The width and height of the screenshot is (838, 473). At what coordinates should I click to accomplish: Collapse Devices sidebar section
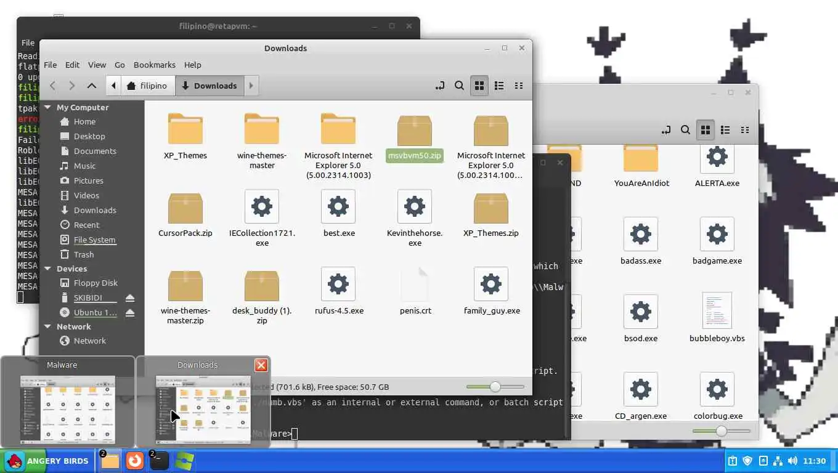[x=47, y=269]
